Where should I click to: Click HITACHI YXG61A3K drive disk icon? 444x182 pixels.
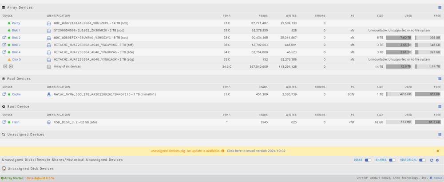pyautogui.click(x=49, y=59)
